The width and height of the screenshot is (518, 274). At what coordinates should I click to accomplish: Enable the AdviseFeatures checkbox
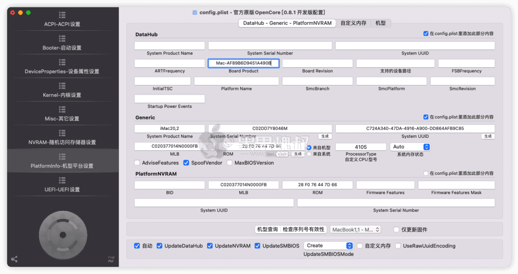click(138, 163)
